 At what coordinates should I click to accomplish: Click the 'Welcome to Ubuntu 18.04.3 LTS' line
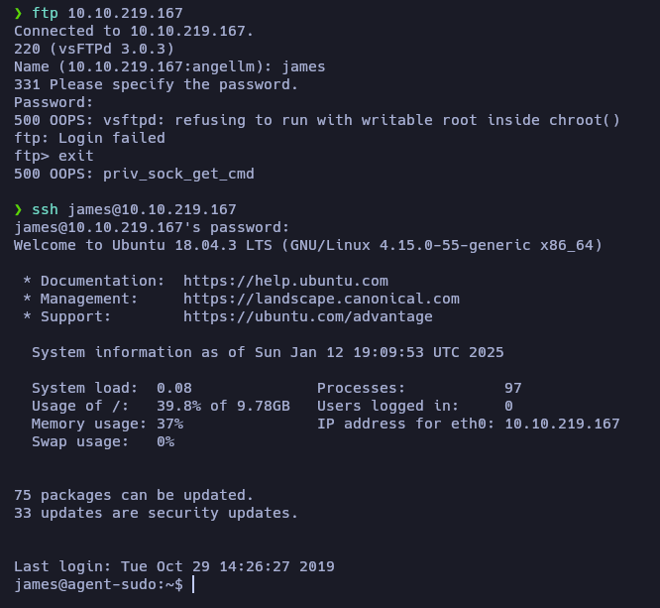click(x=307, y=245)
